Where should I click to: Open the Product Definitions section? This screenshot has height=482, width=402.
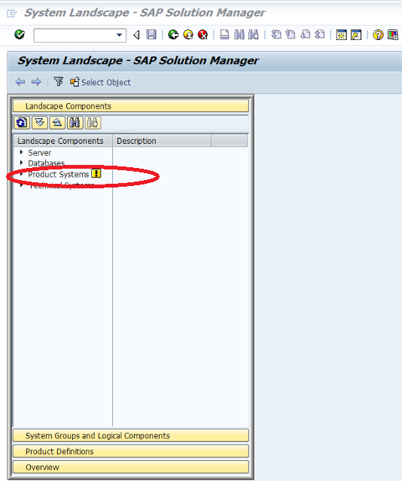tap(131, 451)
